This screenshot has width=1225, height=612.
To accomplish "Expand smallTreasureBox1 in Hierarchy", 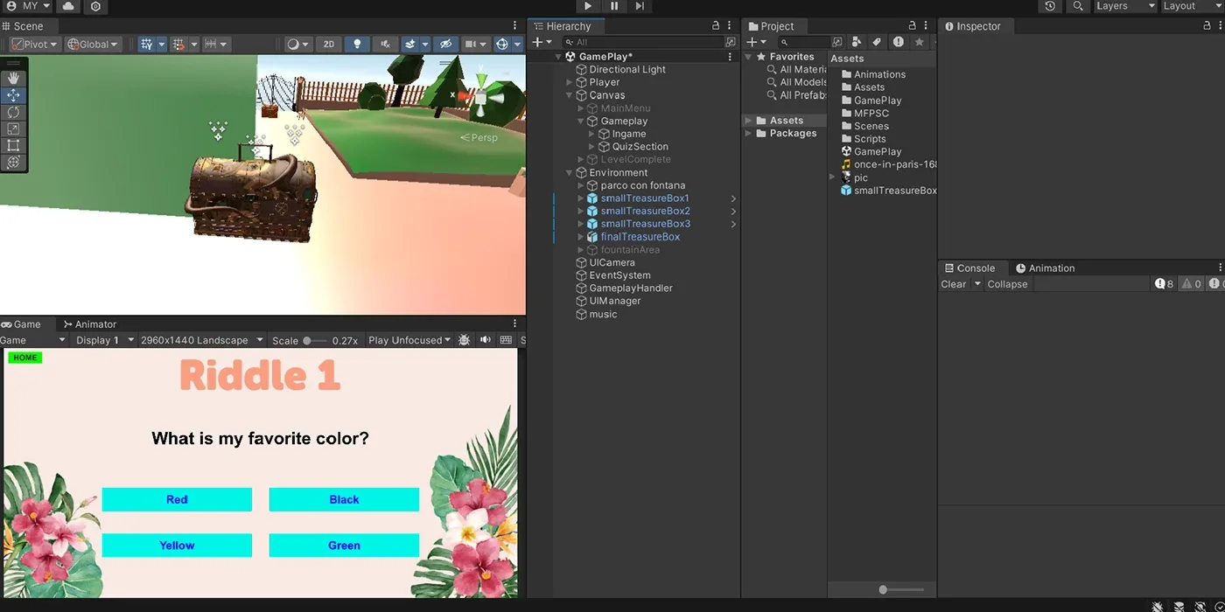I will (x=581, y=198).
